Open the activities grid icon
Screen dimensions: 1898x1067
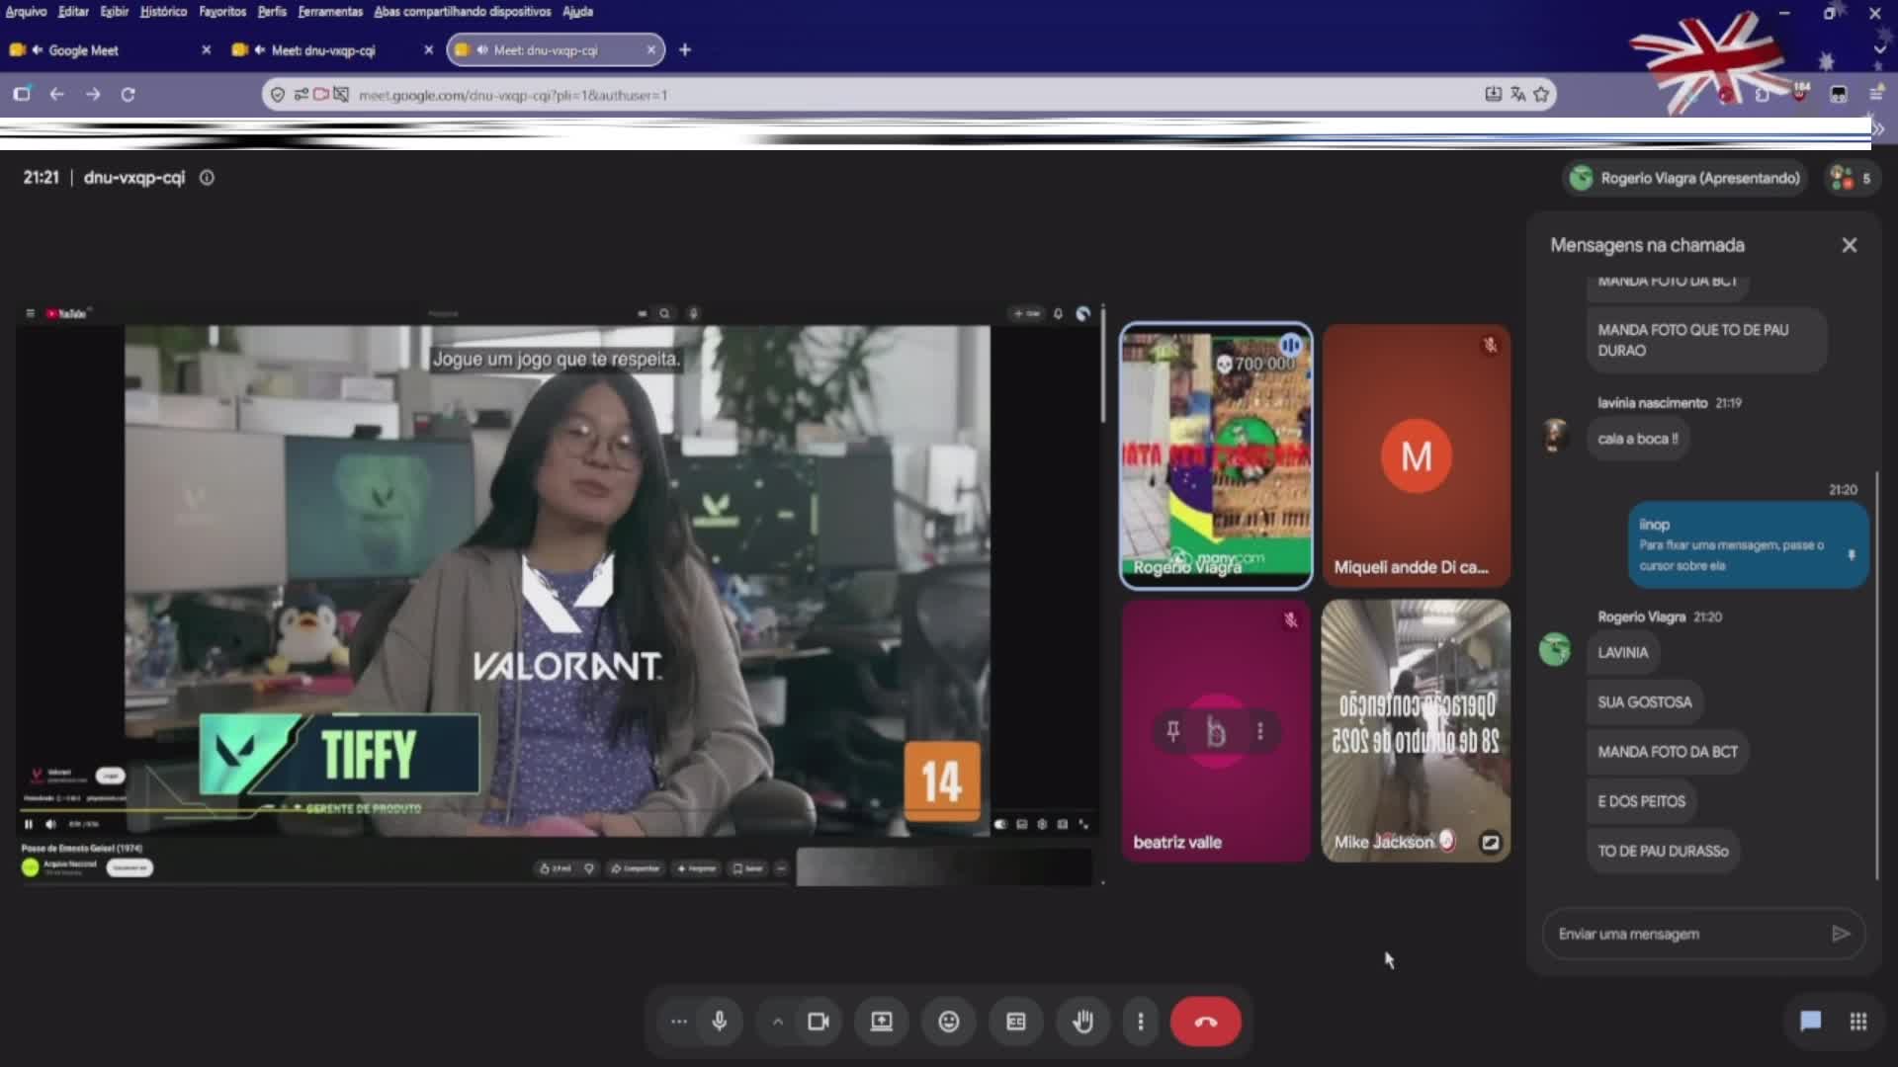1858,1022
